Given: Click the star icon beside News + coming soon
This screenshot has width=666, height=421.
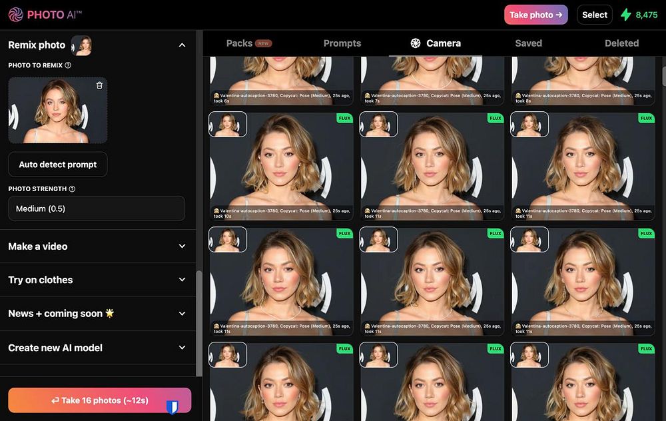Looking at the screenshot, I should tap(110, 313).
